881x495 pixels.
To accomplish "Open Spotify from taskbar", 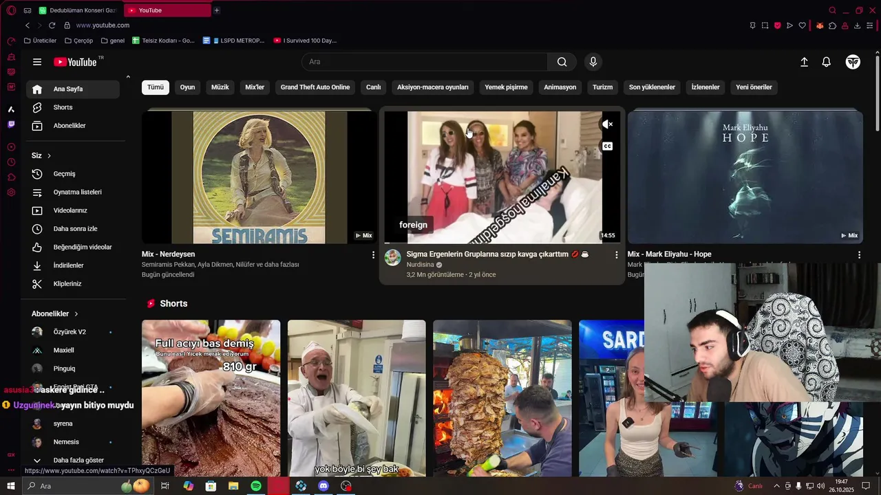I will (x=256, y=486).
